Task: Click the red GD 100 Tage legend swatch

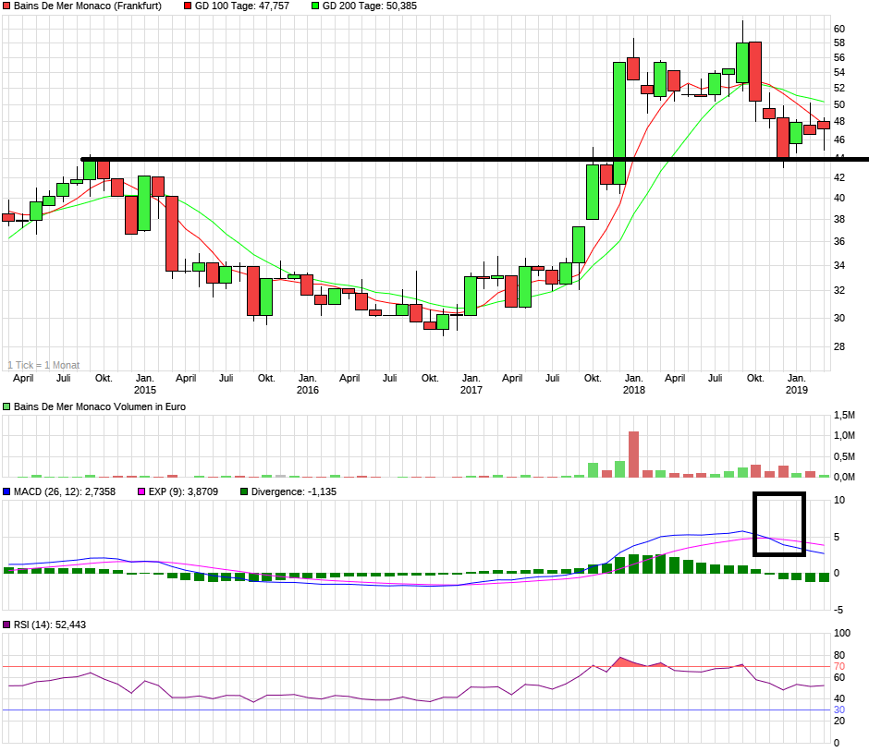Action: click(x=188, y=6)
